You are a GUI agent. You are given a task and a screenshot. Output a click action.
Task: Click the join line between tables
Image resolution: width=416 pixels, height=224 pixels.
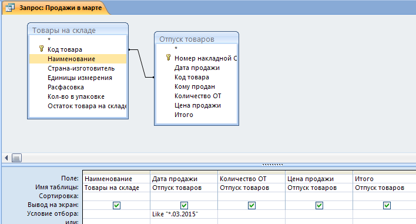click(142, 63)
